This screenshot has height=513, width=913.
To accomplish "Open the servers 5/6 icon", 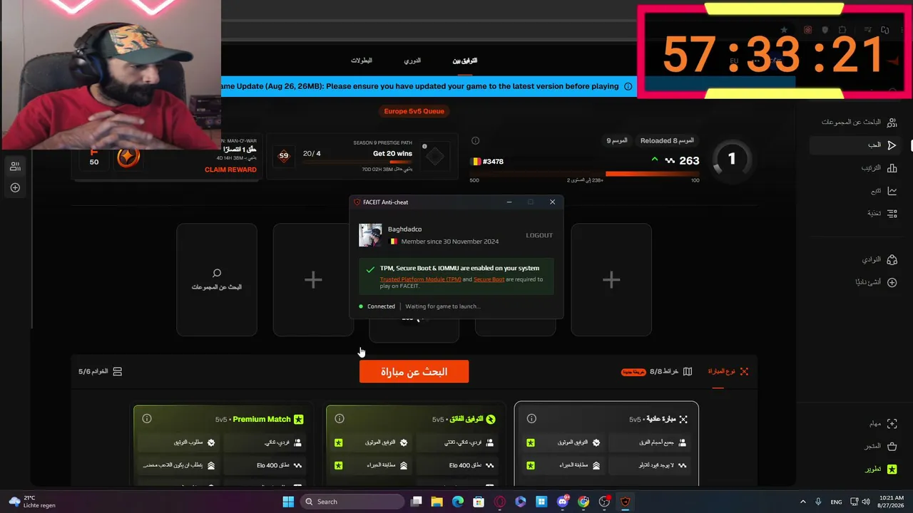I will coord(118,371).
